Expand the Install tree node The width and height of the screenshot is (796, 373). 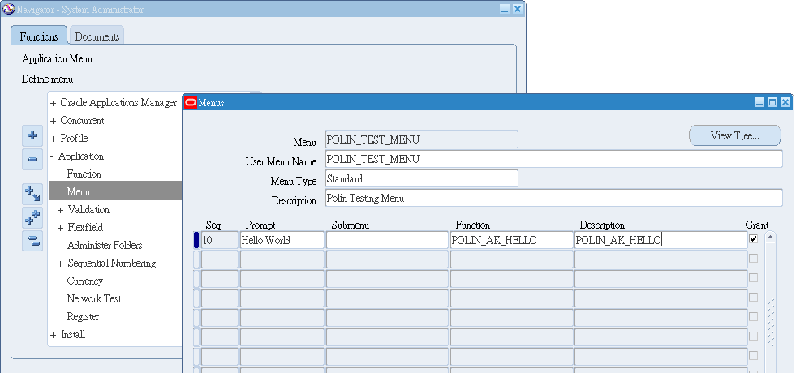(54, 335)
